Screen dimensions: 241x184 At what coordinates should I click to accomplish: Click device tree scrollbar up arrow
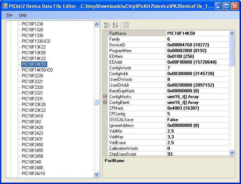(97, 24)
